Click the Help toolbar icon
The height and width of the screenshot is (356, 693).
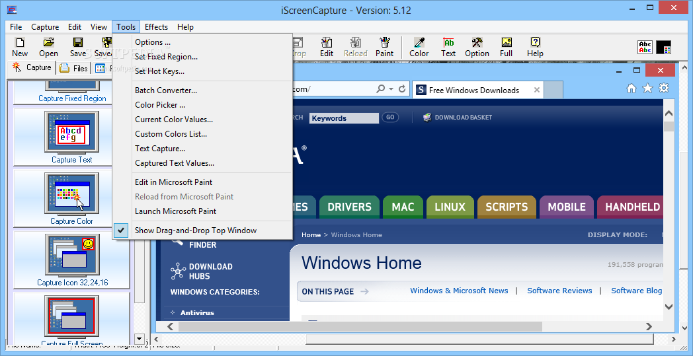point(535,48)
